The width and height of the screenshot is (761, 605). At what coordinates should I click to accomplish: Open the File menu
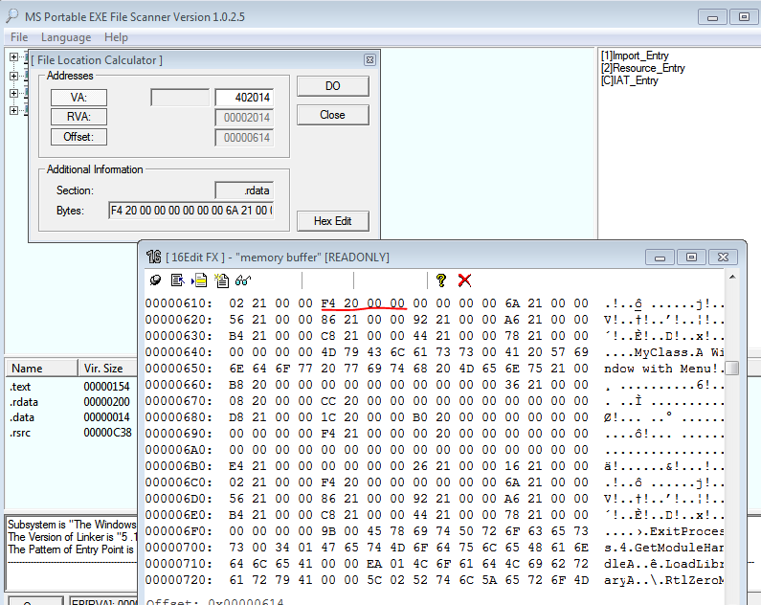19,37
